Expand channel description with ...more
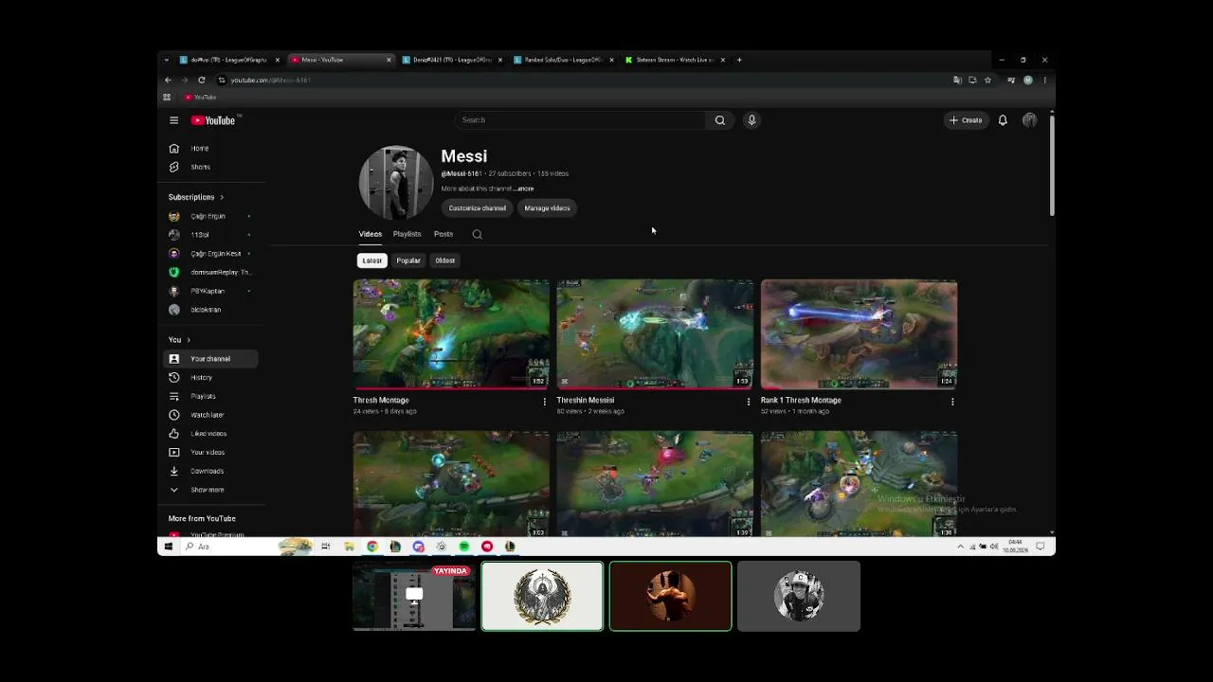This screenshot has height=682, width=1213. tap(523, 188)
